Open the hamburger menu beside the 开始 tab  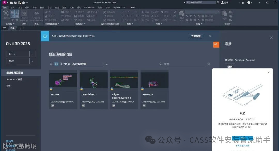(5, 28)
